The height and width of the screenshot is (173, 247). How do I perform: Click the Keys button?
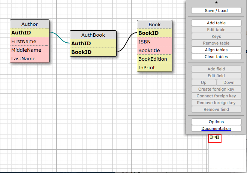tap(216, 36)
